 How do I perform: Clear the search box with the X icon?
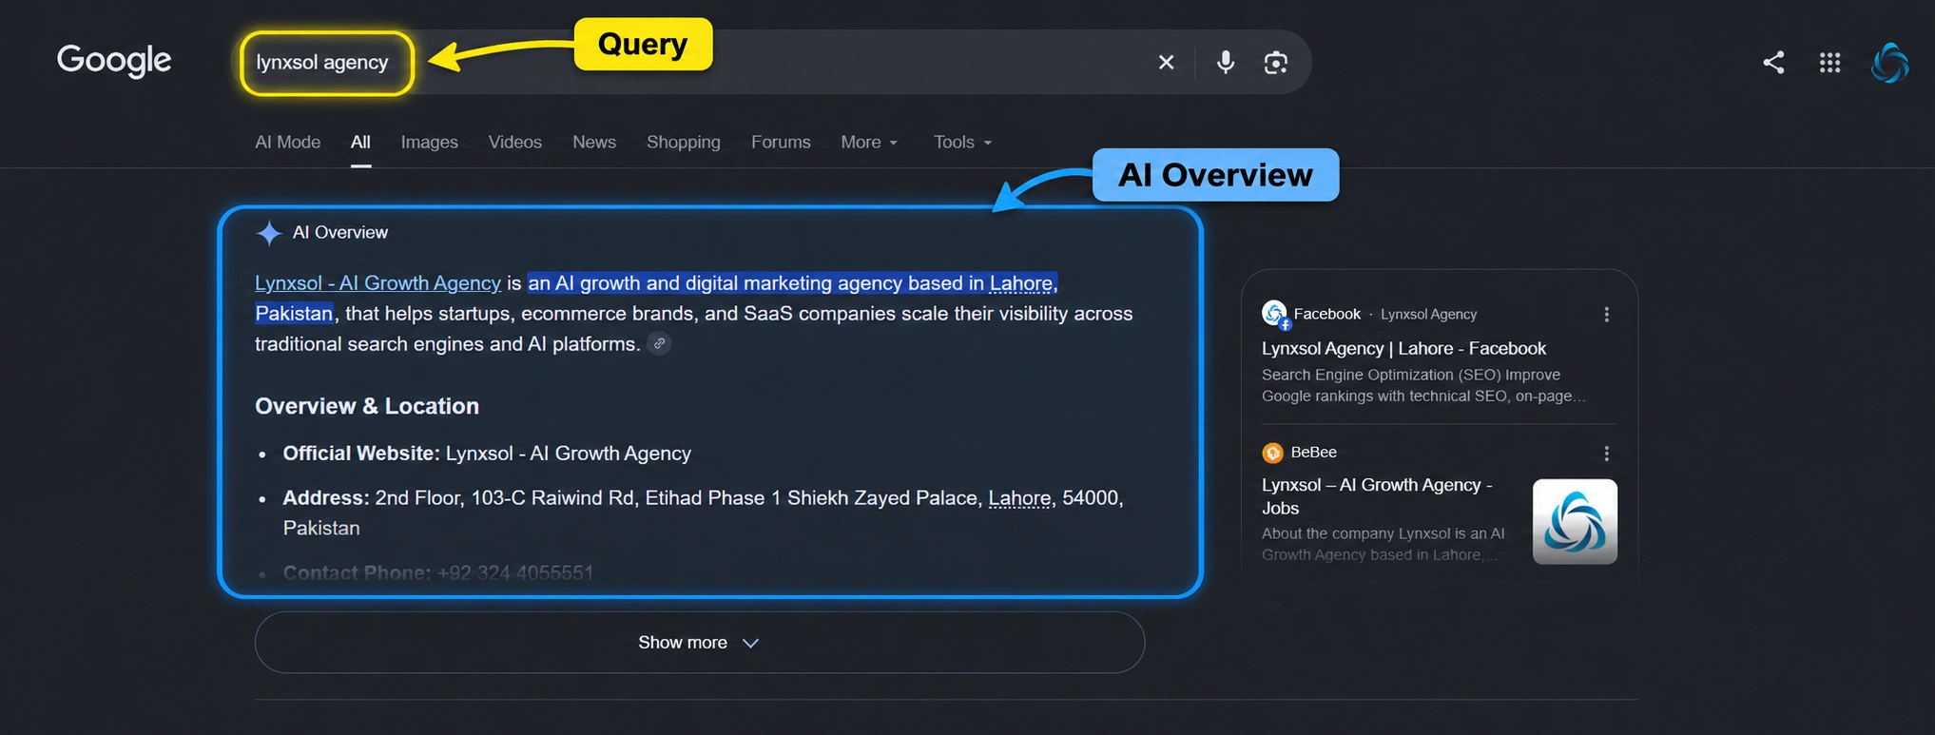point(1166,63)
